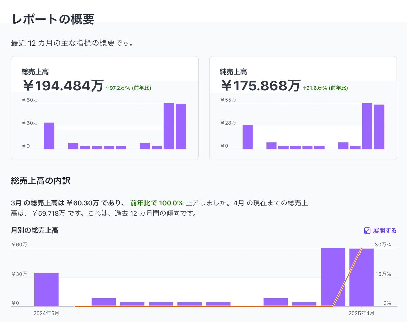Click the ↑91.6万% (前年比) indicator
The width and height of the screenshot is (407, 322).
click(325, 88)
